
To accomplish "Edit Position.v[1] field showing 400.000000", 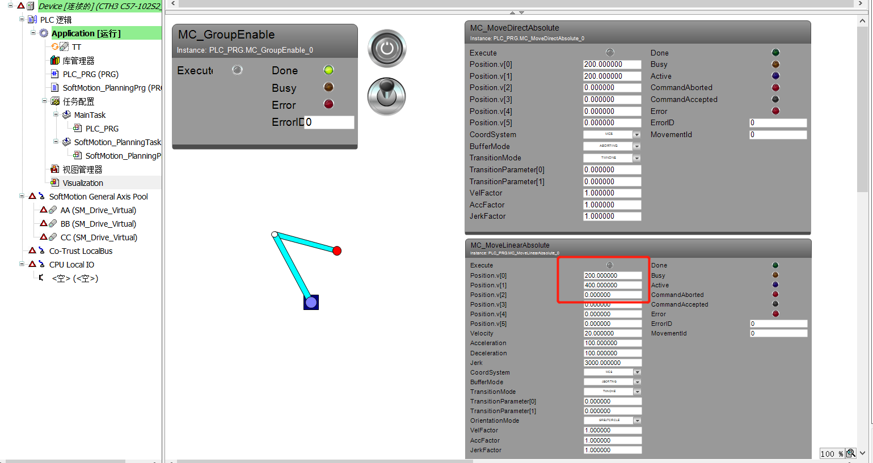I will coord(613,285).
